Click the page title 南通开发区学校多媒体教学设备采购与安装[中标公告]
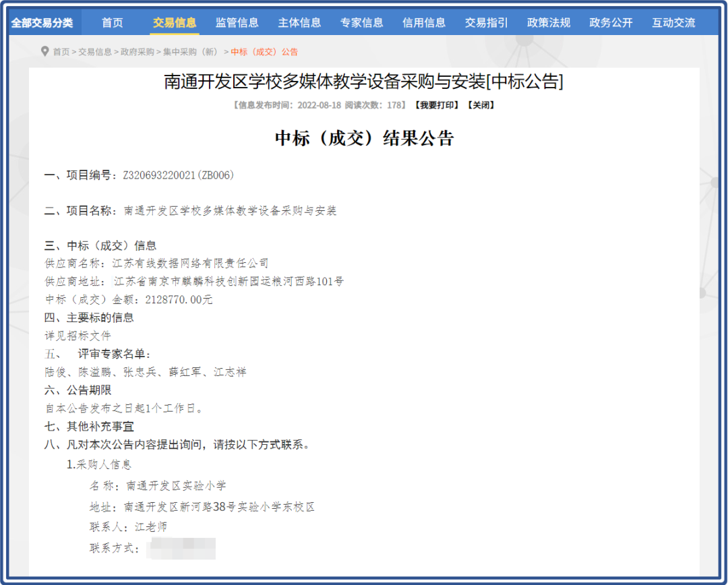Screen dimensions: 728x585 tap(363, 82)
